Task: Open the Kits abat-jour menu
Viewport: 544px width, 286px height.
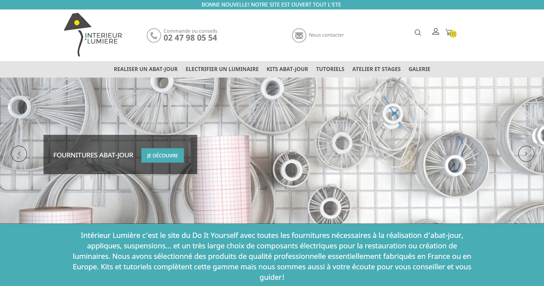Action: [287, 69]
